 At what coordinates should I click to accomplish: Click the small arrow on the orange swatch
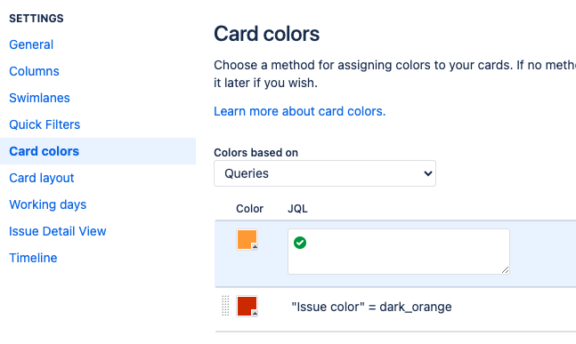pyautogui.click(x=255, y=247)
